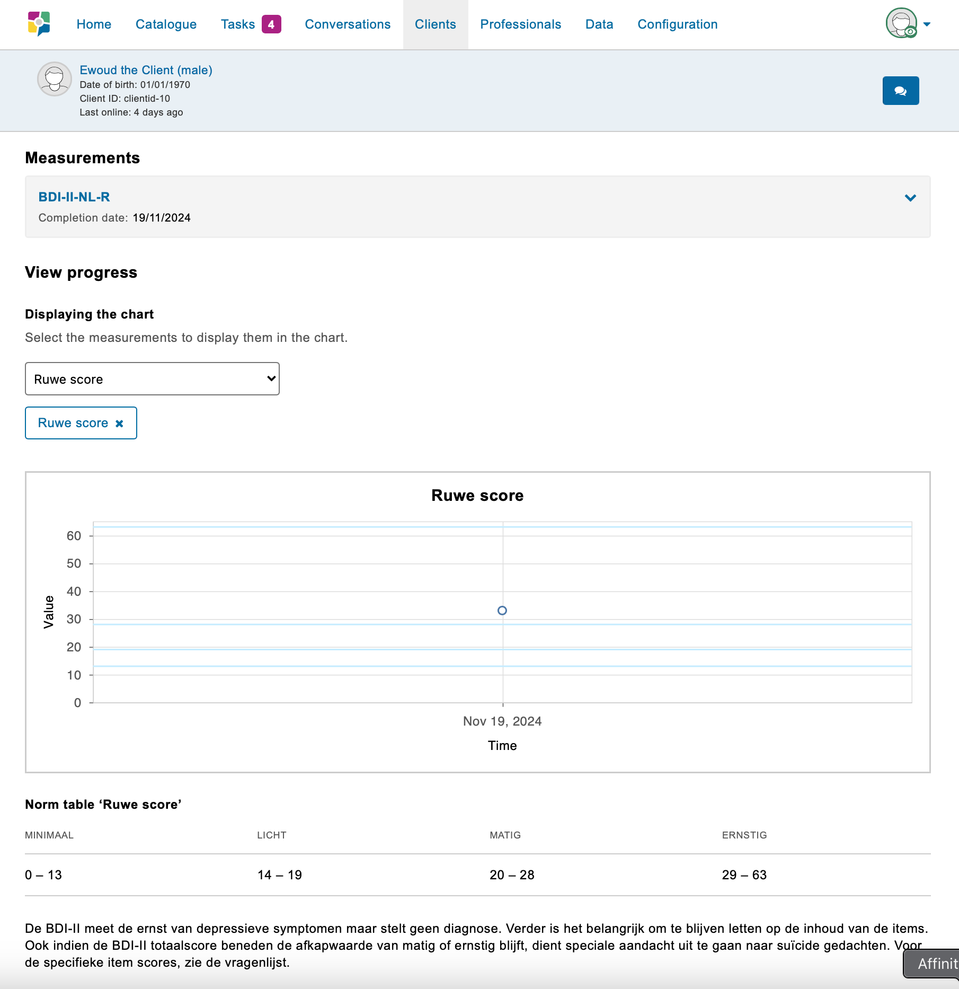Click the 20 – 28 Matig range cell
This screenshot has height=989, width=959.
[512, 875]
